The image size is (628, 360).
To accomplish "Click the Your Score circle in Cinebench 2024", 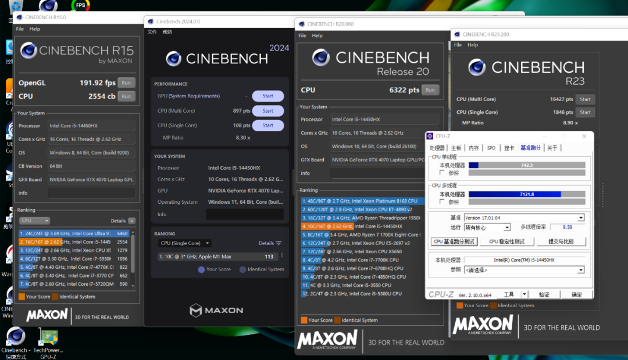I will 201,269.
